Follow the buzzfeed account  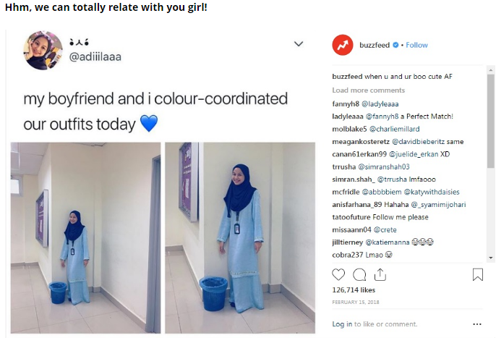[416, 46]
